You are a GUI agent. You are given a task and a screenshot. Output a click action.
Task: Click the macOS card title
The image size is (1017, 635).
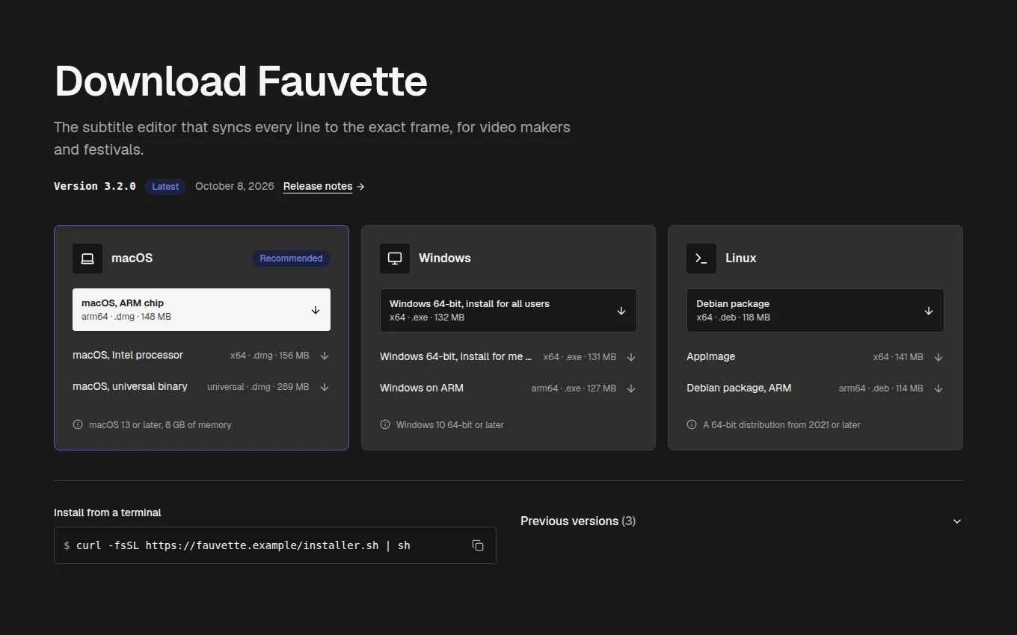tap(132, 258)
